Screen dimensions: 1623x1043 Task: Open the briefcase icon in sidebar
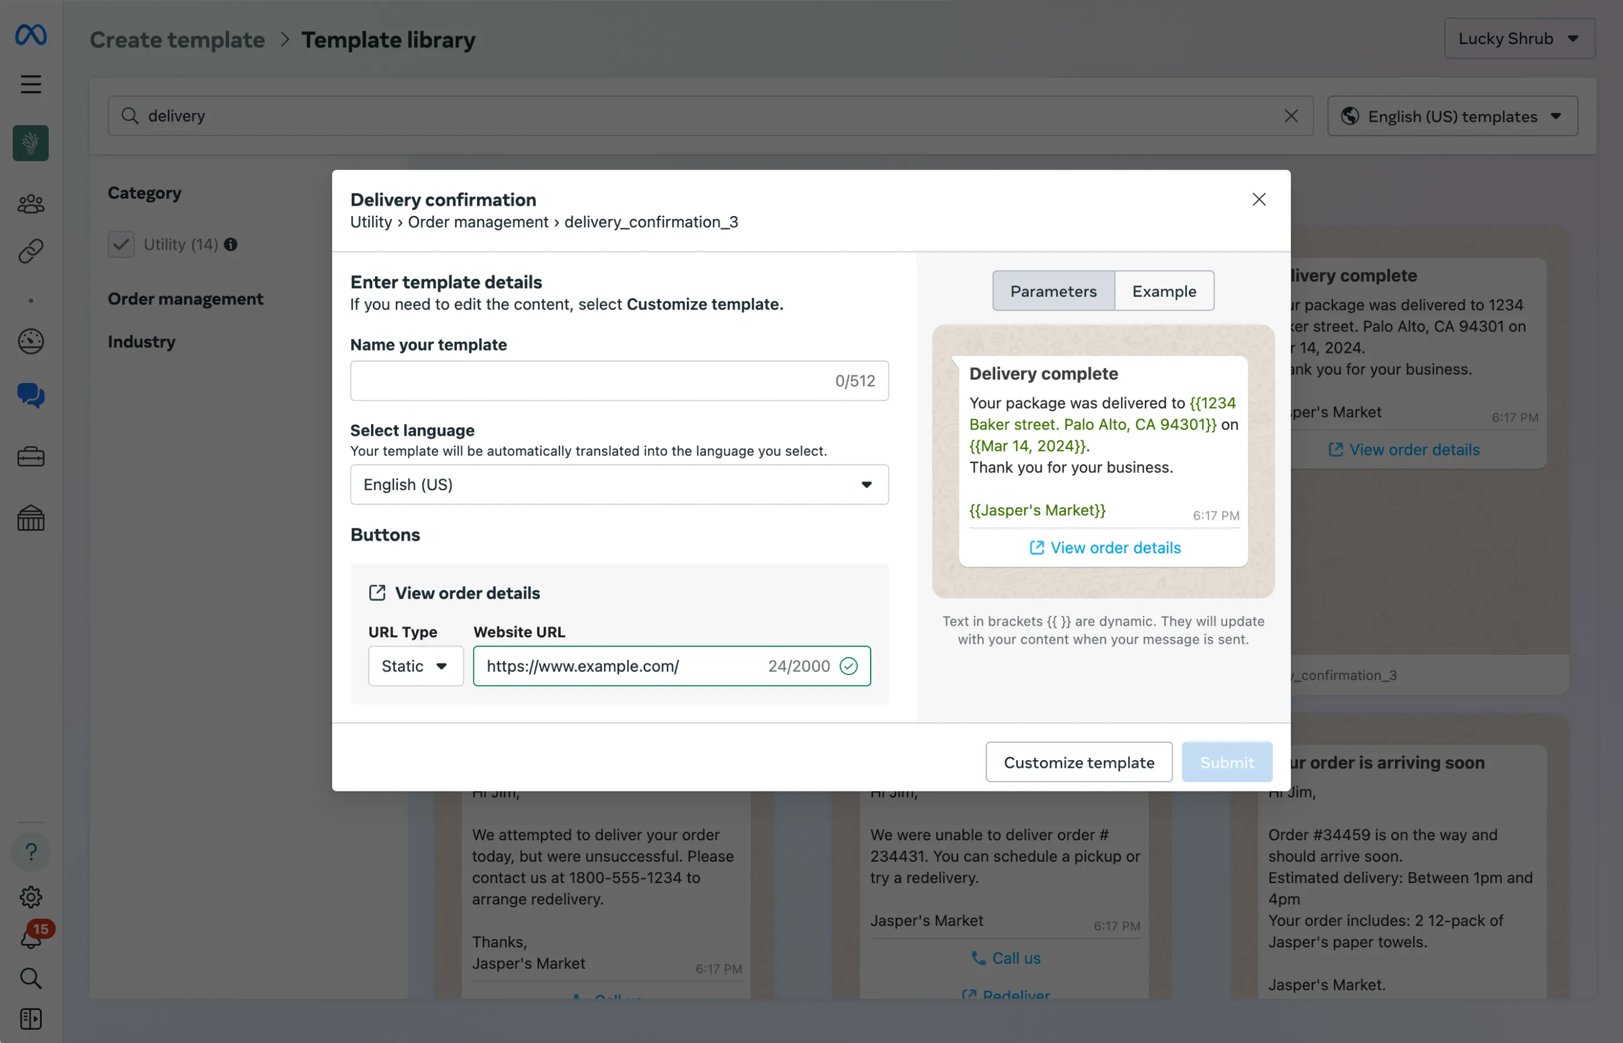click(31, 457)
